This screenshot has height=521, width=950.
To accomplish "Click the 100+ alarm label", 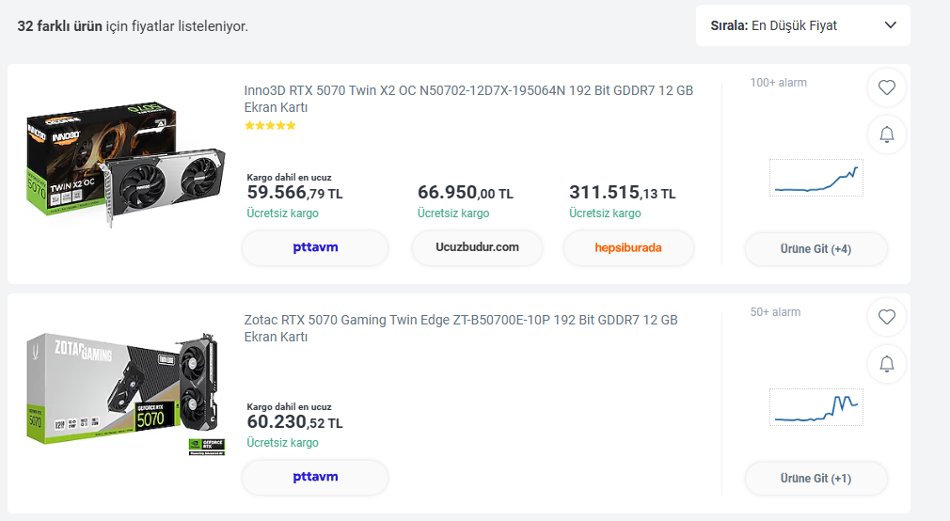I will coord(779,83).
